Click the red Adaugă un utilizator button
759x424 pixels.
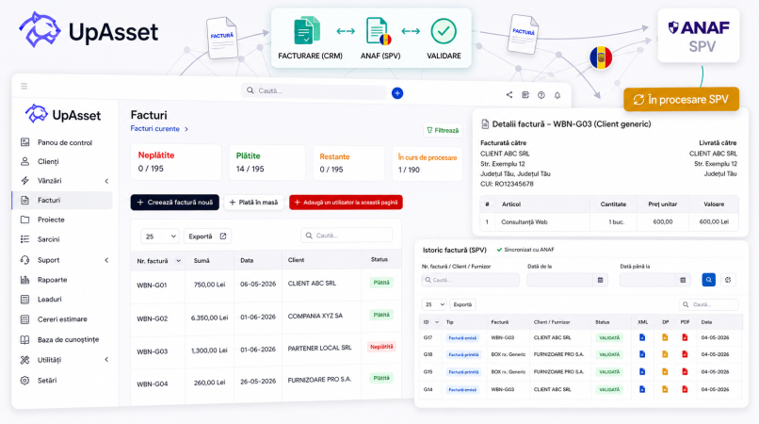pyautogui.click(x=347, y=202)
